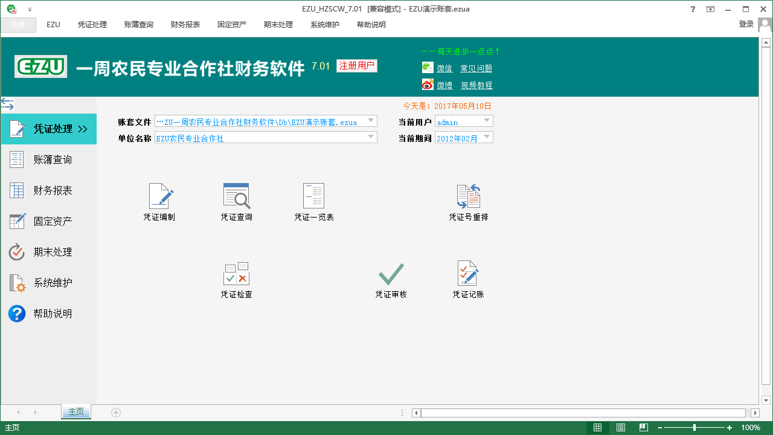The width and height of the screenshot is (773, 435).
Task: Open the EZU ribbon tab
Action: [53, 25]
